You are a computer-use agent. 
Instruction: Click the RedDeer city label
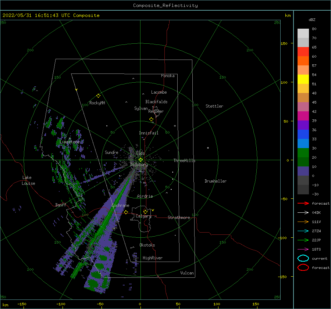click(156, 111)
